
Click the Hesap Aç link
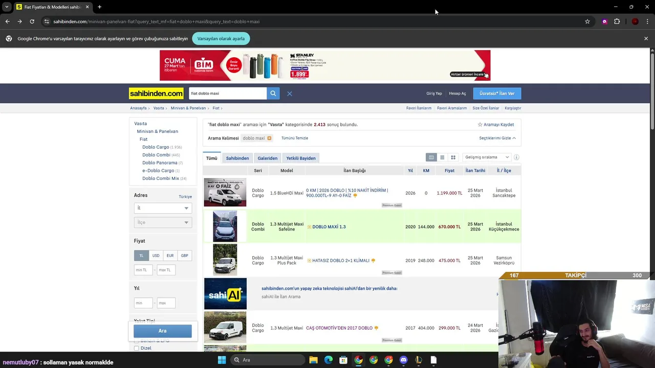pos(457,94)
